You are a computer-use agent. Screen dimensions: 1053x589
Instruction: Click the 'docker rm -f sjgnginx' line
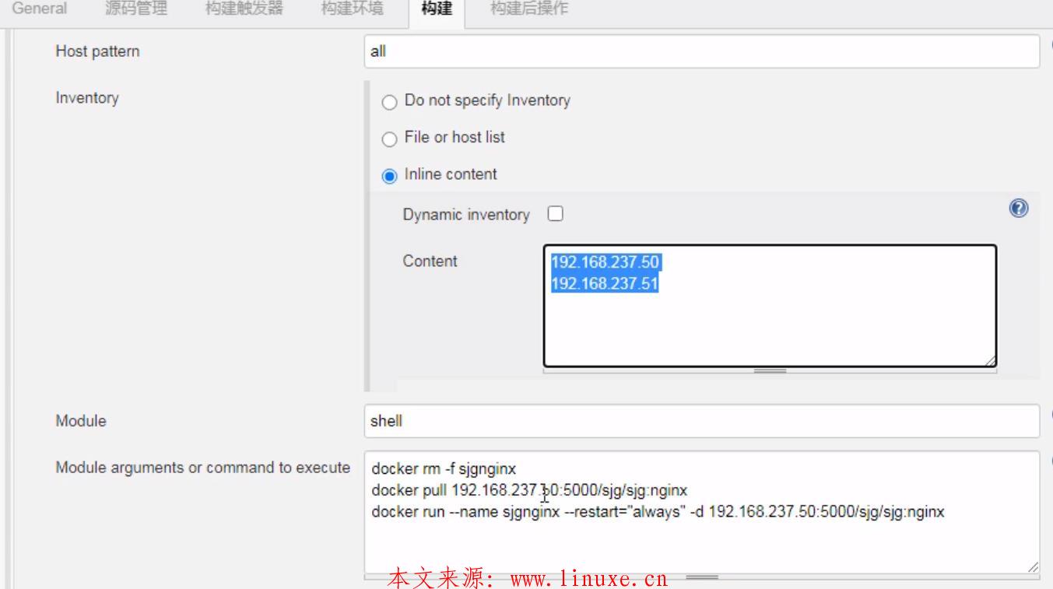point(444,469)
